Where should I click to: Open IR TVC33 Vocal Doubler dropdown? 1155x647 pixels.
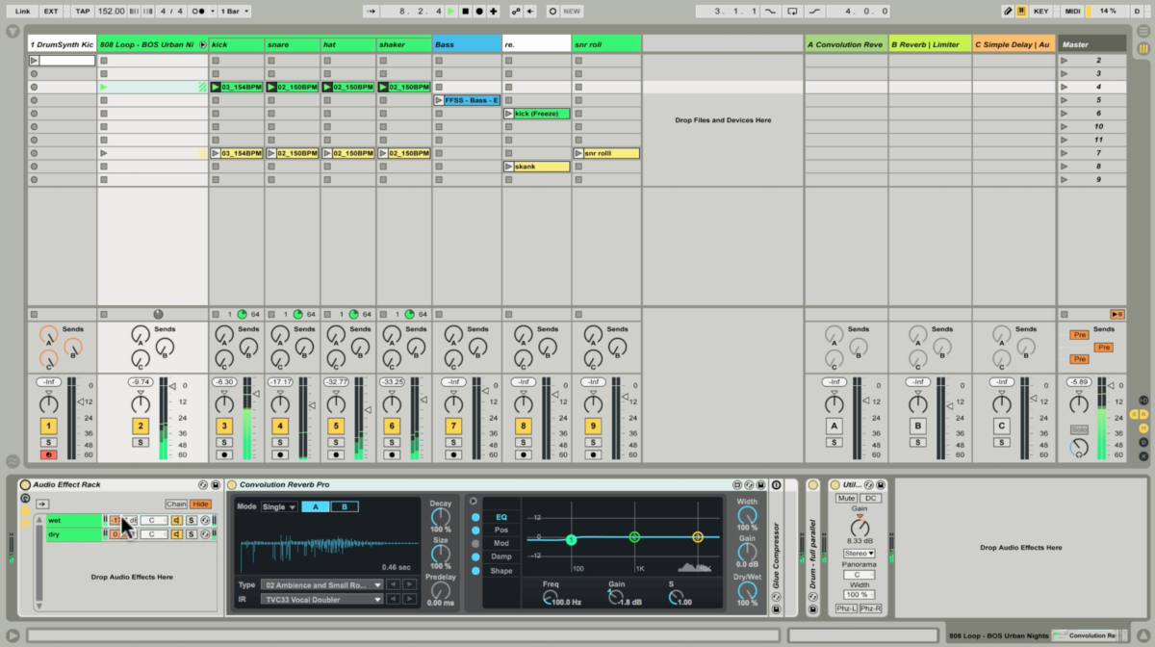(x=323, y=599)
